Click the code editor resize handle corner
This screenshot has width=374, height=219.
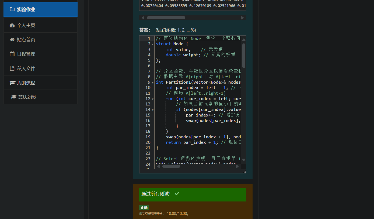tap(244, 172)
